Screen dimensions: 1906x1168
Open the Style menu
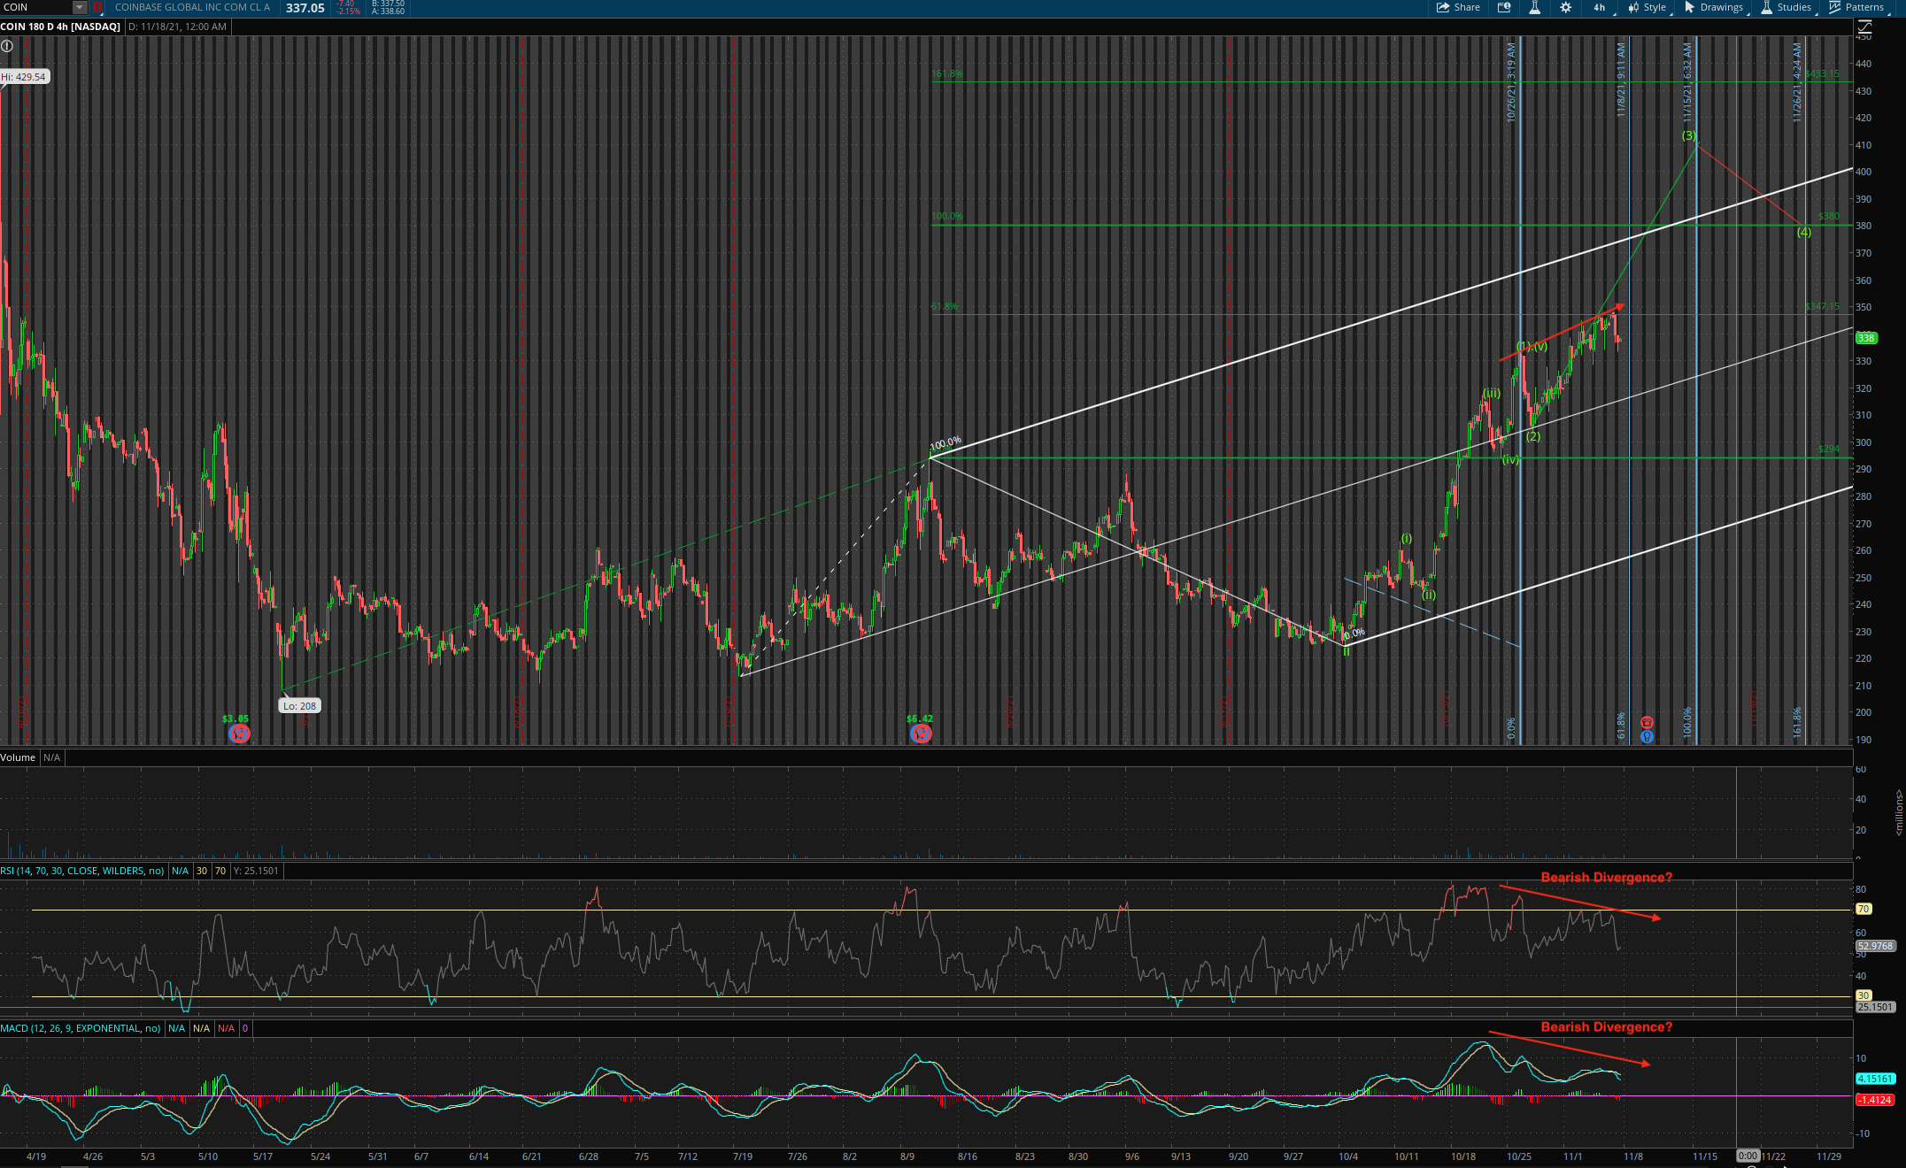(x=1647, y=7)
